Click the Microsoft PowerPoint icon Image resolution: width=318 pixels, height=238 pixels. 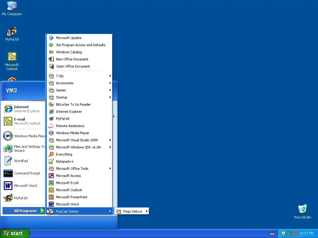51,197
